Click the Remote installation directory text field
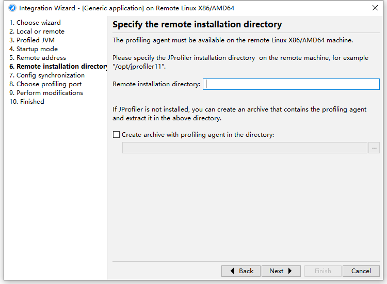This screenshot has height=284, width=387. [291, 84]
